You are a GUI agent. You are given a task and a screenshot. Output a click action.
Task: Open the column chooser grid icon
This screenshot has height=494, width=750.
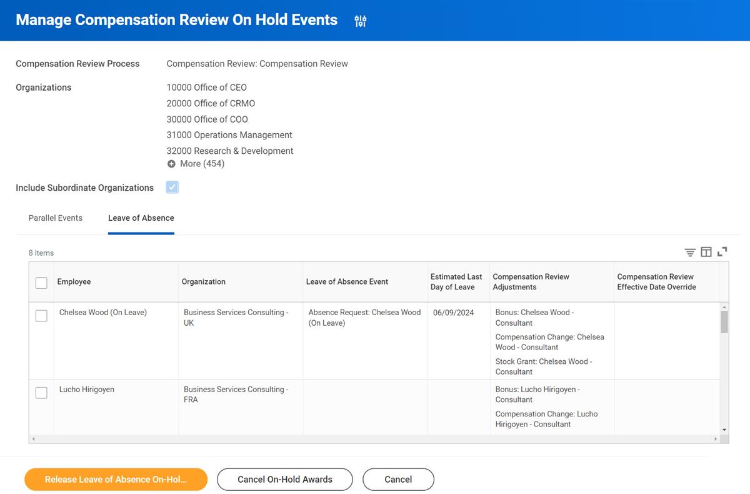[706, 252]
